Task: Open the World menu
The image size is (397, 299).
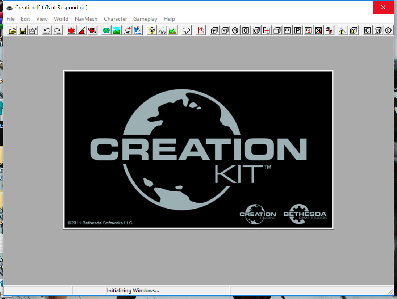Action: (x=61, y=19)
